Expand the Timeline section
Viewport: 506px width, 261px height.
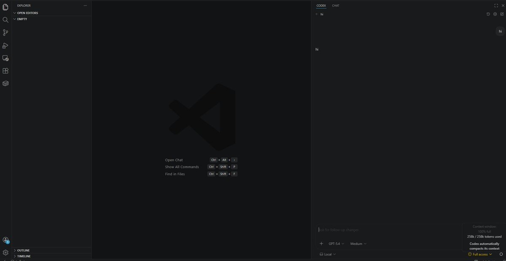tap(51, 256)
